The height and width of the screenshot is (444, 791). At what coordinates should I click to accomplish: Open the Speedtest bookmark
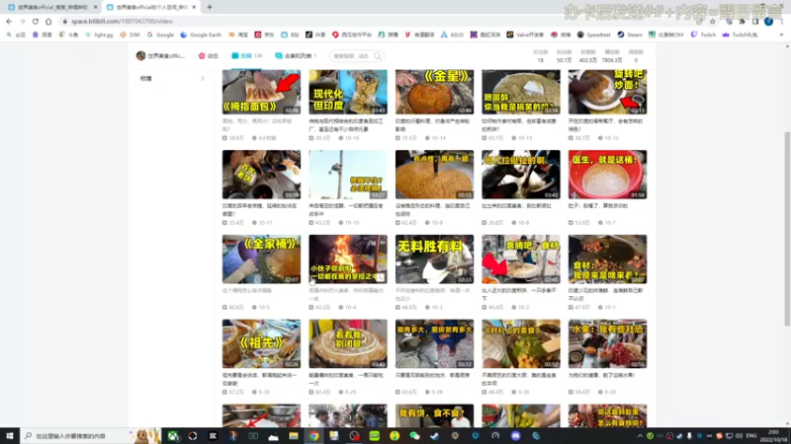coord(594,35)
